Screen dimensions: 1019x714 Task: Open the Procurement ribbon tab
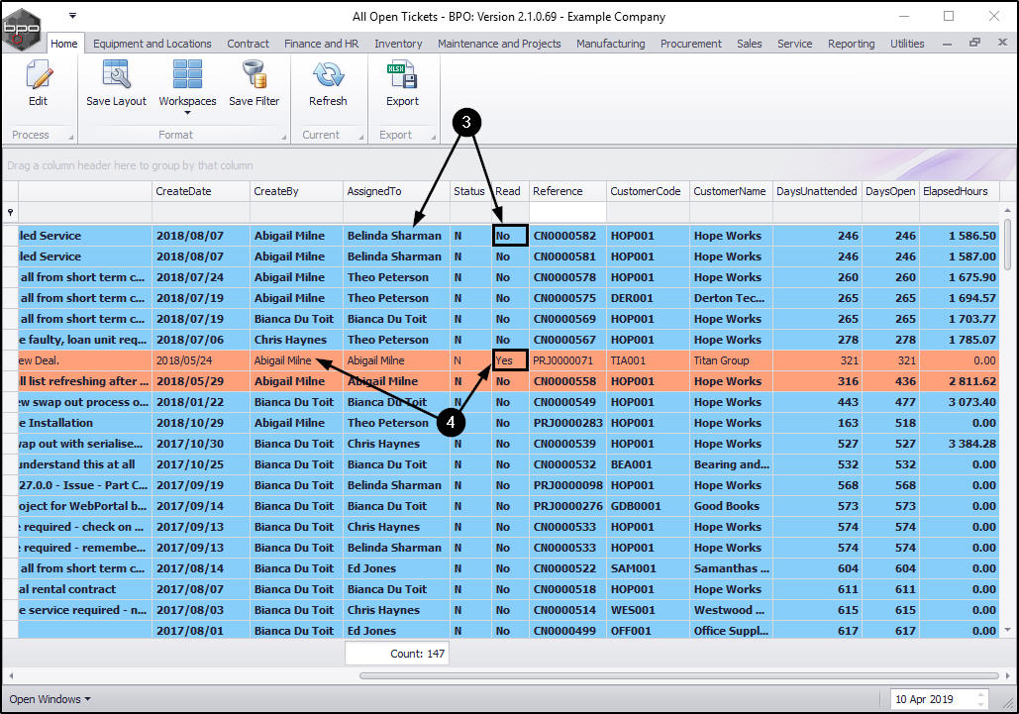pyautogui.click(x=691, y=44)
